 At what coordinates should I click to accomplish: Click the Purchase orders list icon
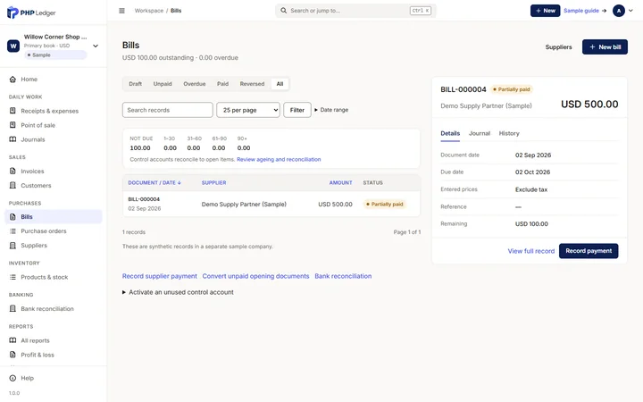pyautogui.click(x=13, y=231)
